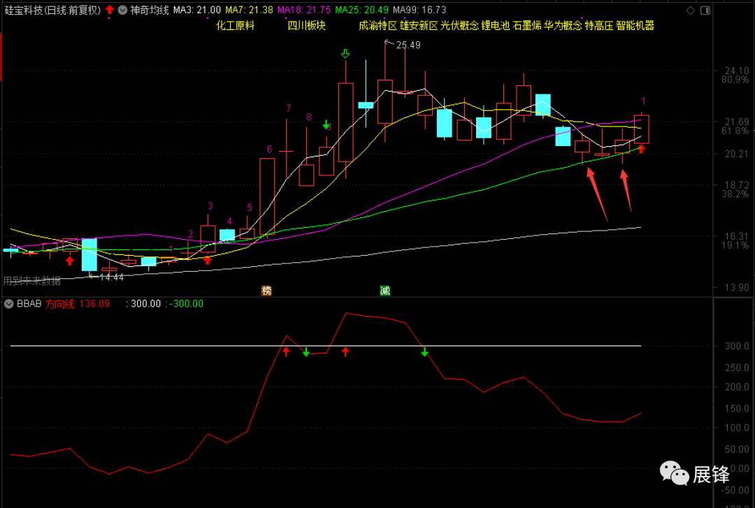Click the green 减 marker on time axis
Viewport: 755px width, 508px height.
point(384,291)
